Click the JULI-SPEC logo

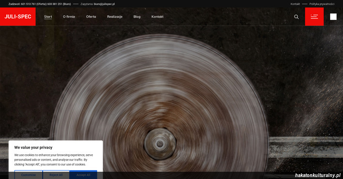pyautogui.click(x=18, y=16)
